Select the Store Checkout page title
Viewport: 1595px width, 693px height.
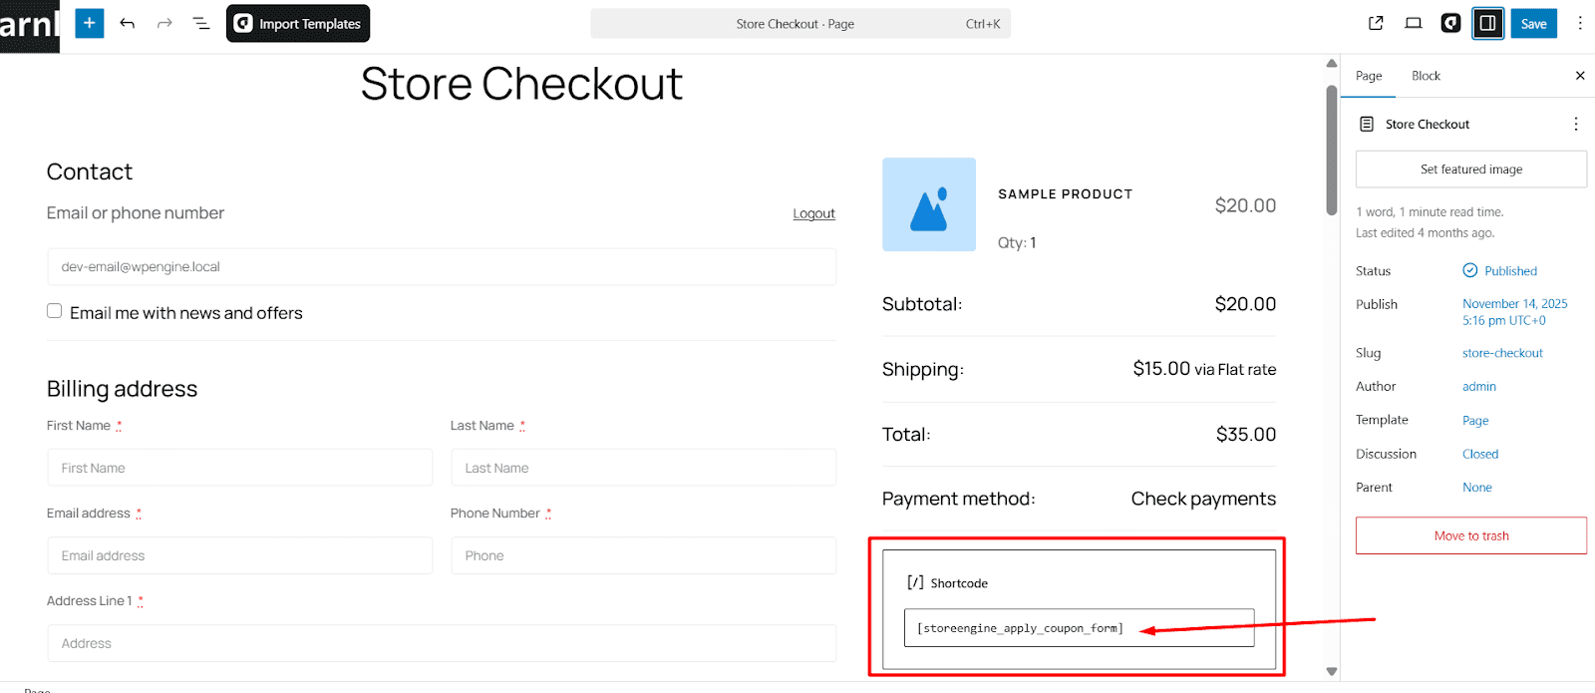[x=521, y=84]
